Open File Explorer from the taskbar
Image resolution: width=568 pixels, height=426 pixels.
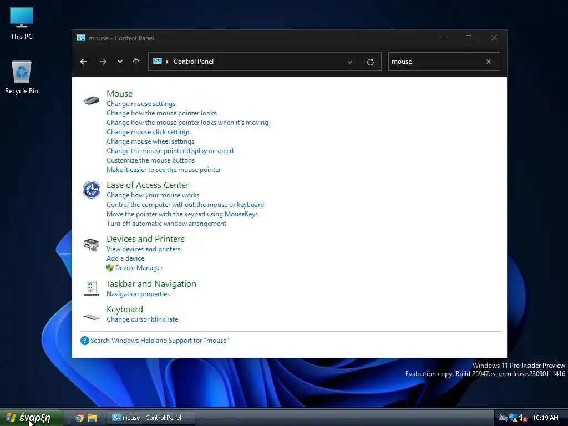[x=92, y=418]
